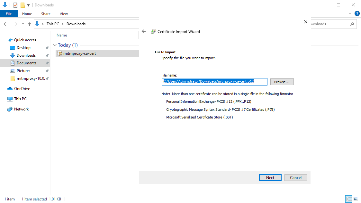This screenshot has width=361, height=203.
Task: Click the This PC monitor icon in sidebar
Action: (10, 99)
